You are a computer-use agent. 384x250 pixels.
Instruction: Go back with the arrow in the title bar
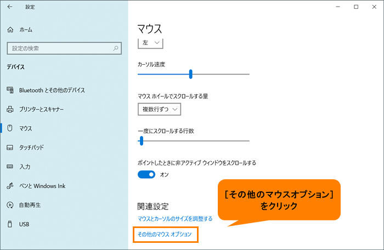(10, 7)
